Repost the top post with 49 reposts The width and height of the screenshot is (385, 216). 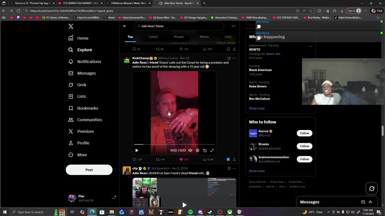160,49
